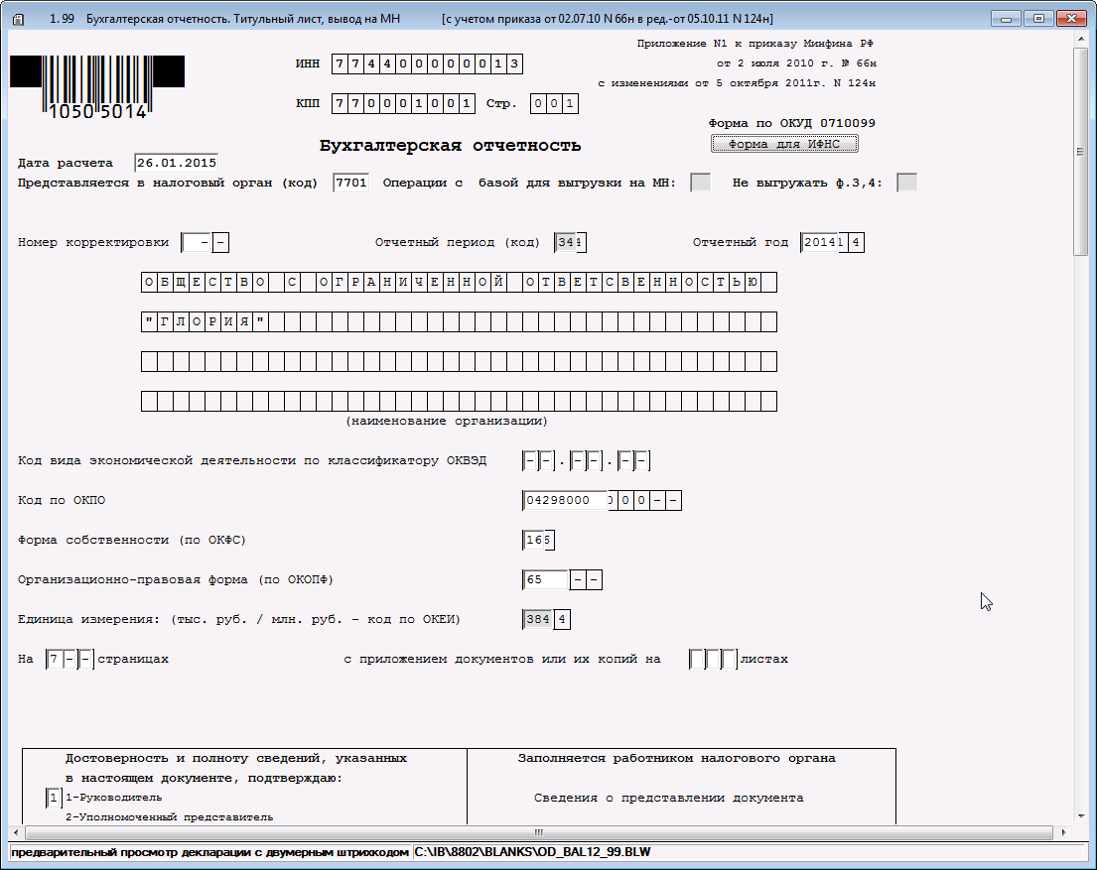Click the horizontal scrollbar thumb
Image resolution: width=1097 pixels, height=870 pixels.
pos(539,832)
